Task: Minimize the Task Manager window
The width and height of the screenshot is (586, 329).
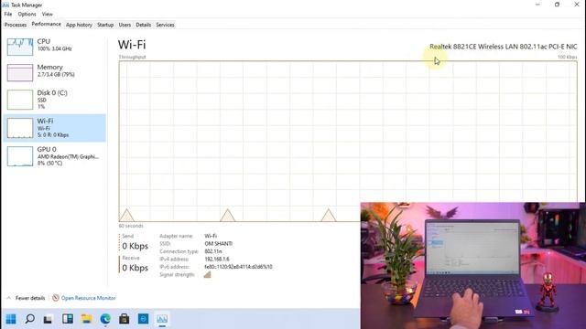Action: tap(537, 5)
